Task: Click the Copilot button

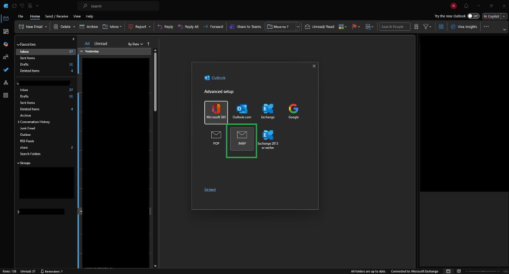Action: [492, 16]
